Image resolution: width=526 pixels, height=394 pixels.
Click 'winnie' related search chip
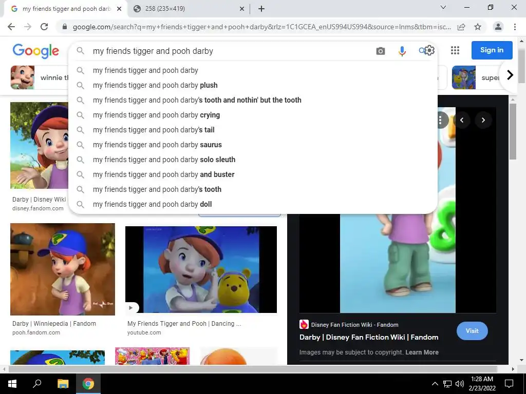[x=40, y=77]
